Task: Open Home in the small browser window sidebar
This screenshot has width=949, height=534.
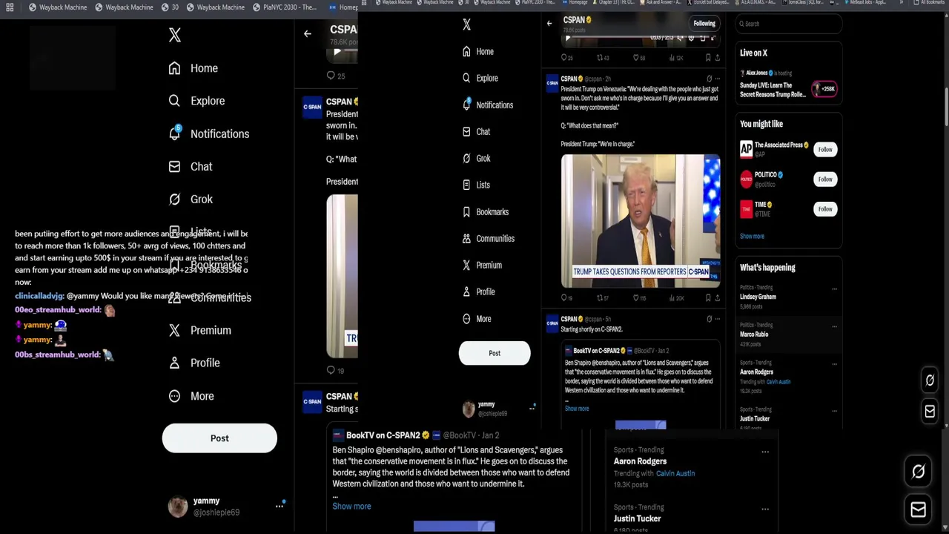Action: [x=477, y=51]
